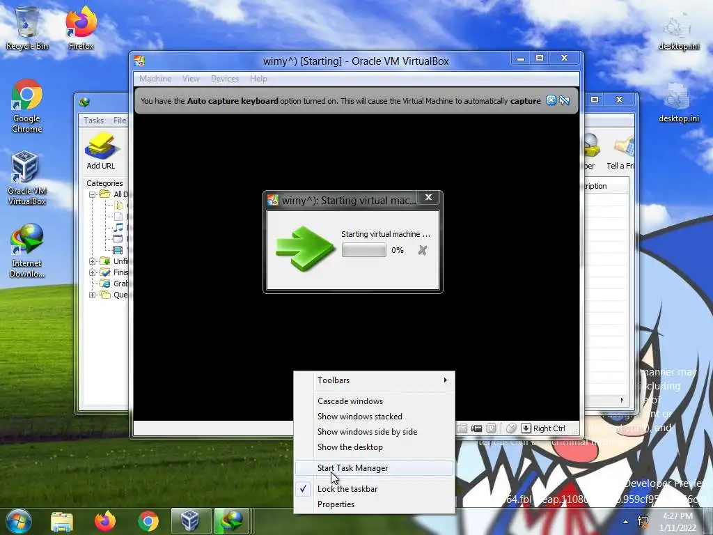Open the File menu in IDM
Viewport: 713px width, 535px height.
tap(120, 120)
